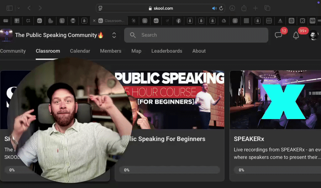Close the Classroom tab
Viewport: 321px width, 188px height.
(x=94, y=21)
